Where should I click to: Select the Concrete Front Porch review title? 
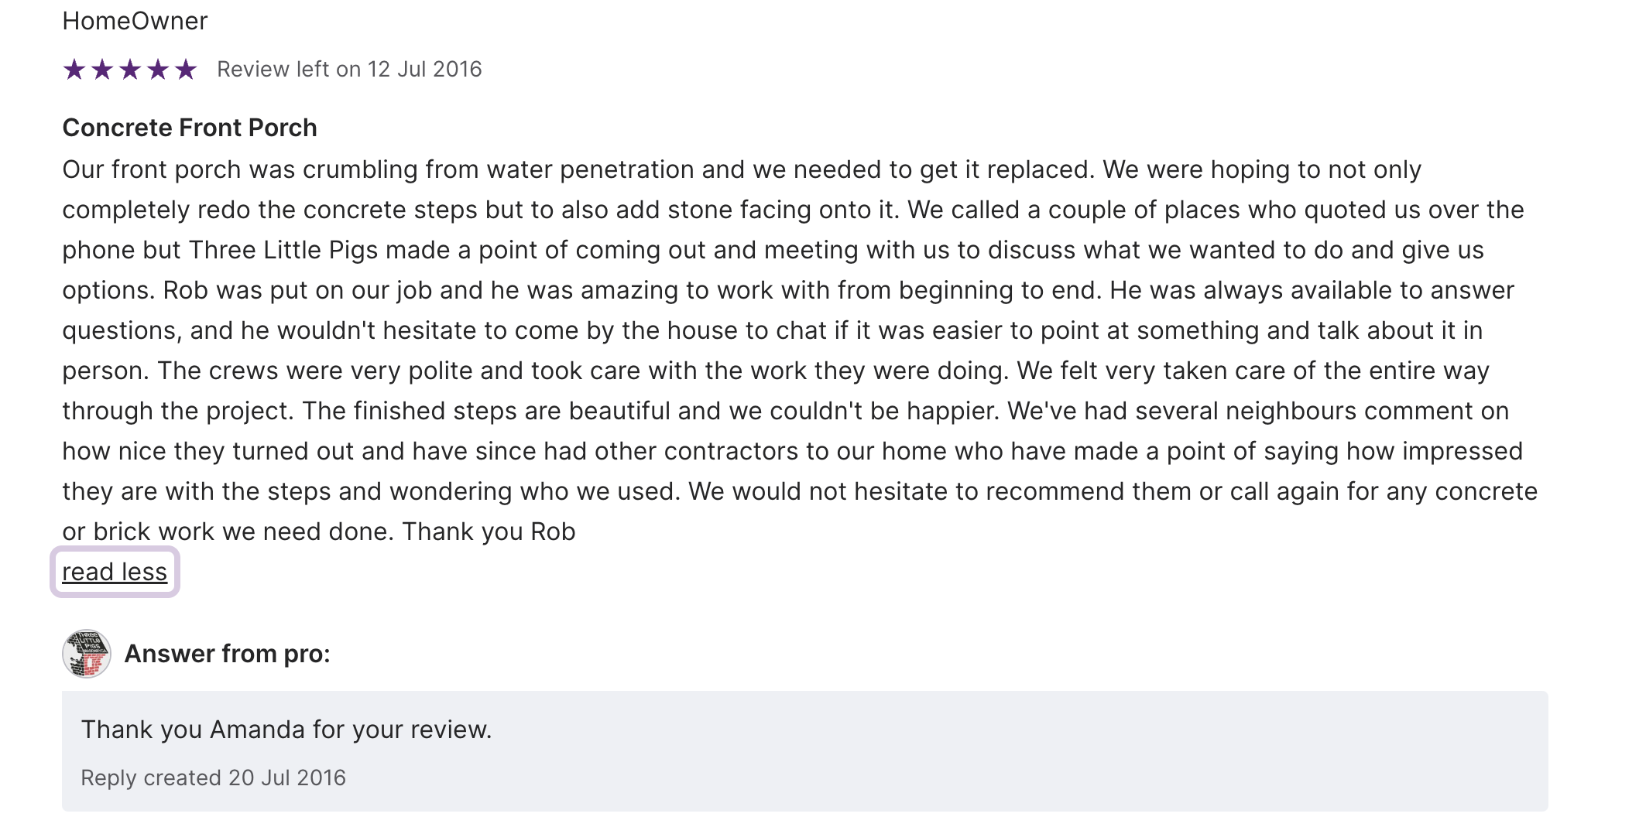pos(190,128)
